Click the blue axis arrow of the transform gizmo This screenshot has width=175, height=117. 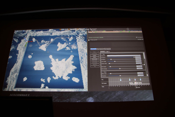click(25, 39)
